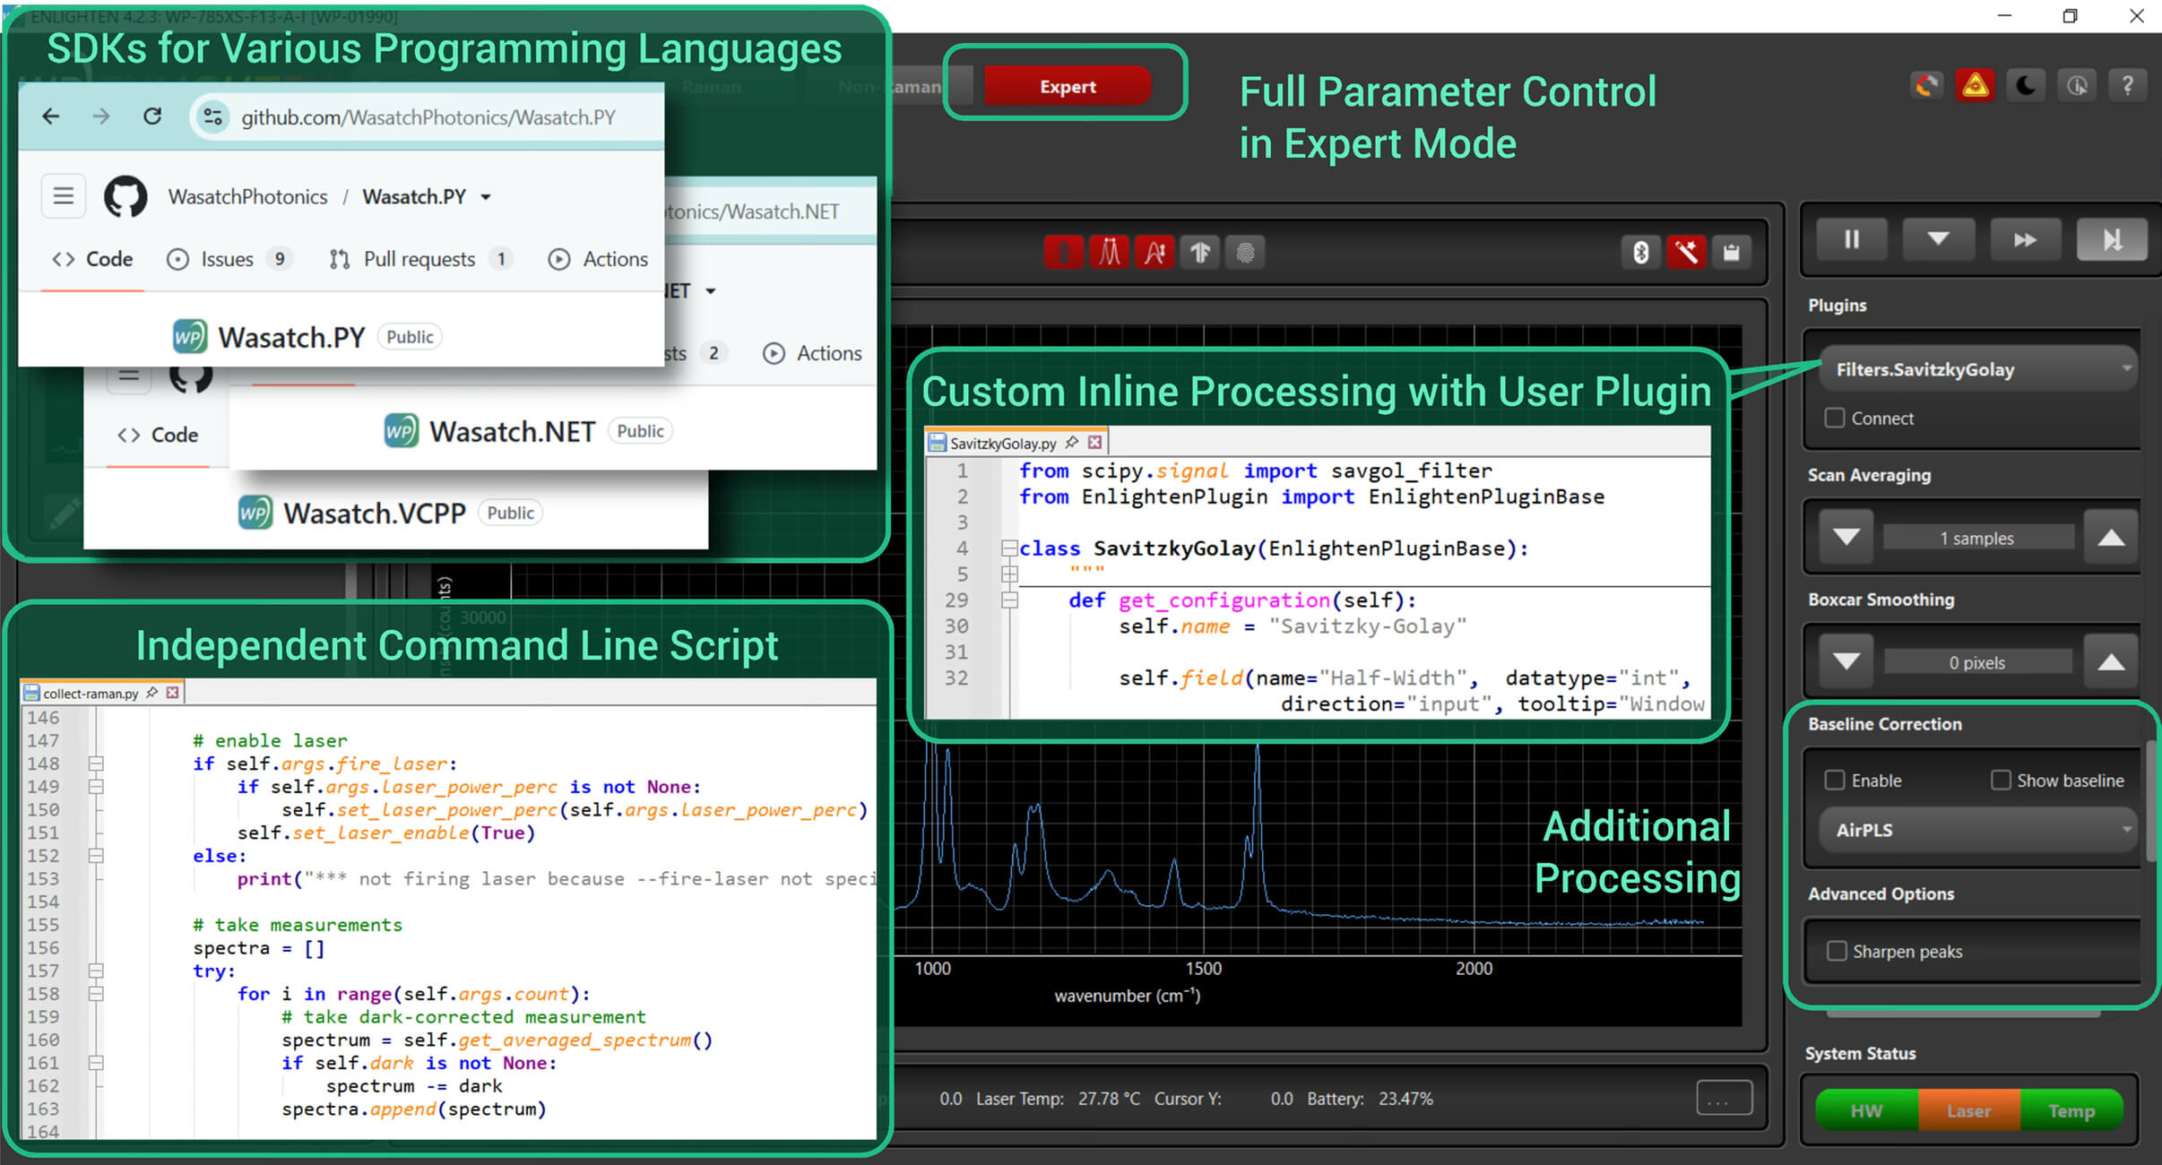The height and width of the screenshot is (1165, 2162).
Task: Enable the Sharpen peaks checkbox
Action: pyautogui.click(x=1837, y=951)
